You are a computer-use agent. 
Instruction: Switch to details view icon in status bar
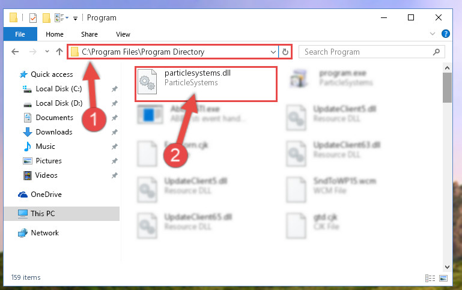[430, 277]
